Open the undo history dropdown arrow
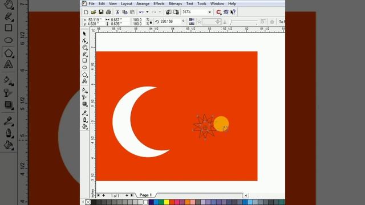 [x=147, y=12]
